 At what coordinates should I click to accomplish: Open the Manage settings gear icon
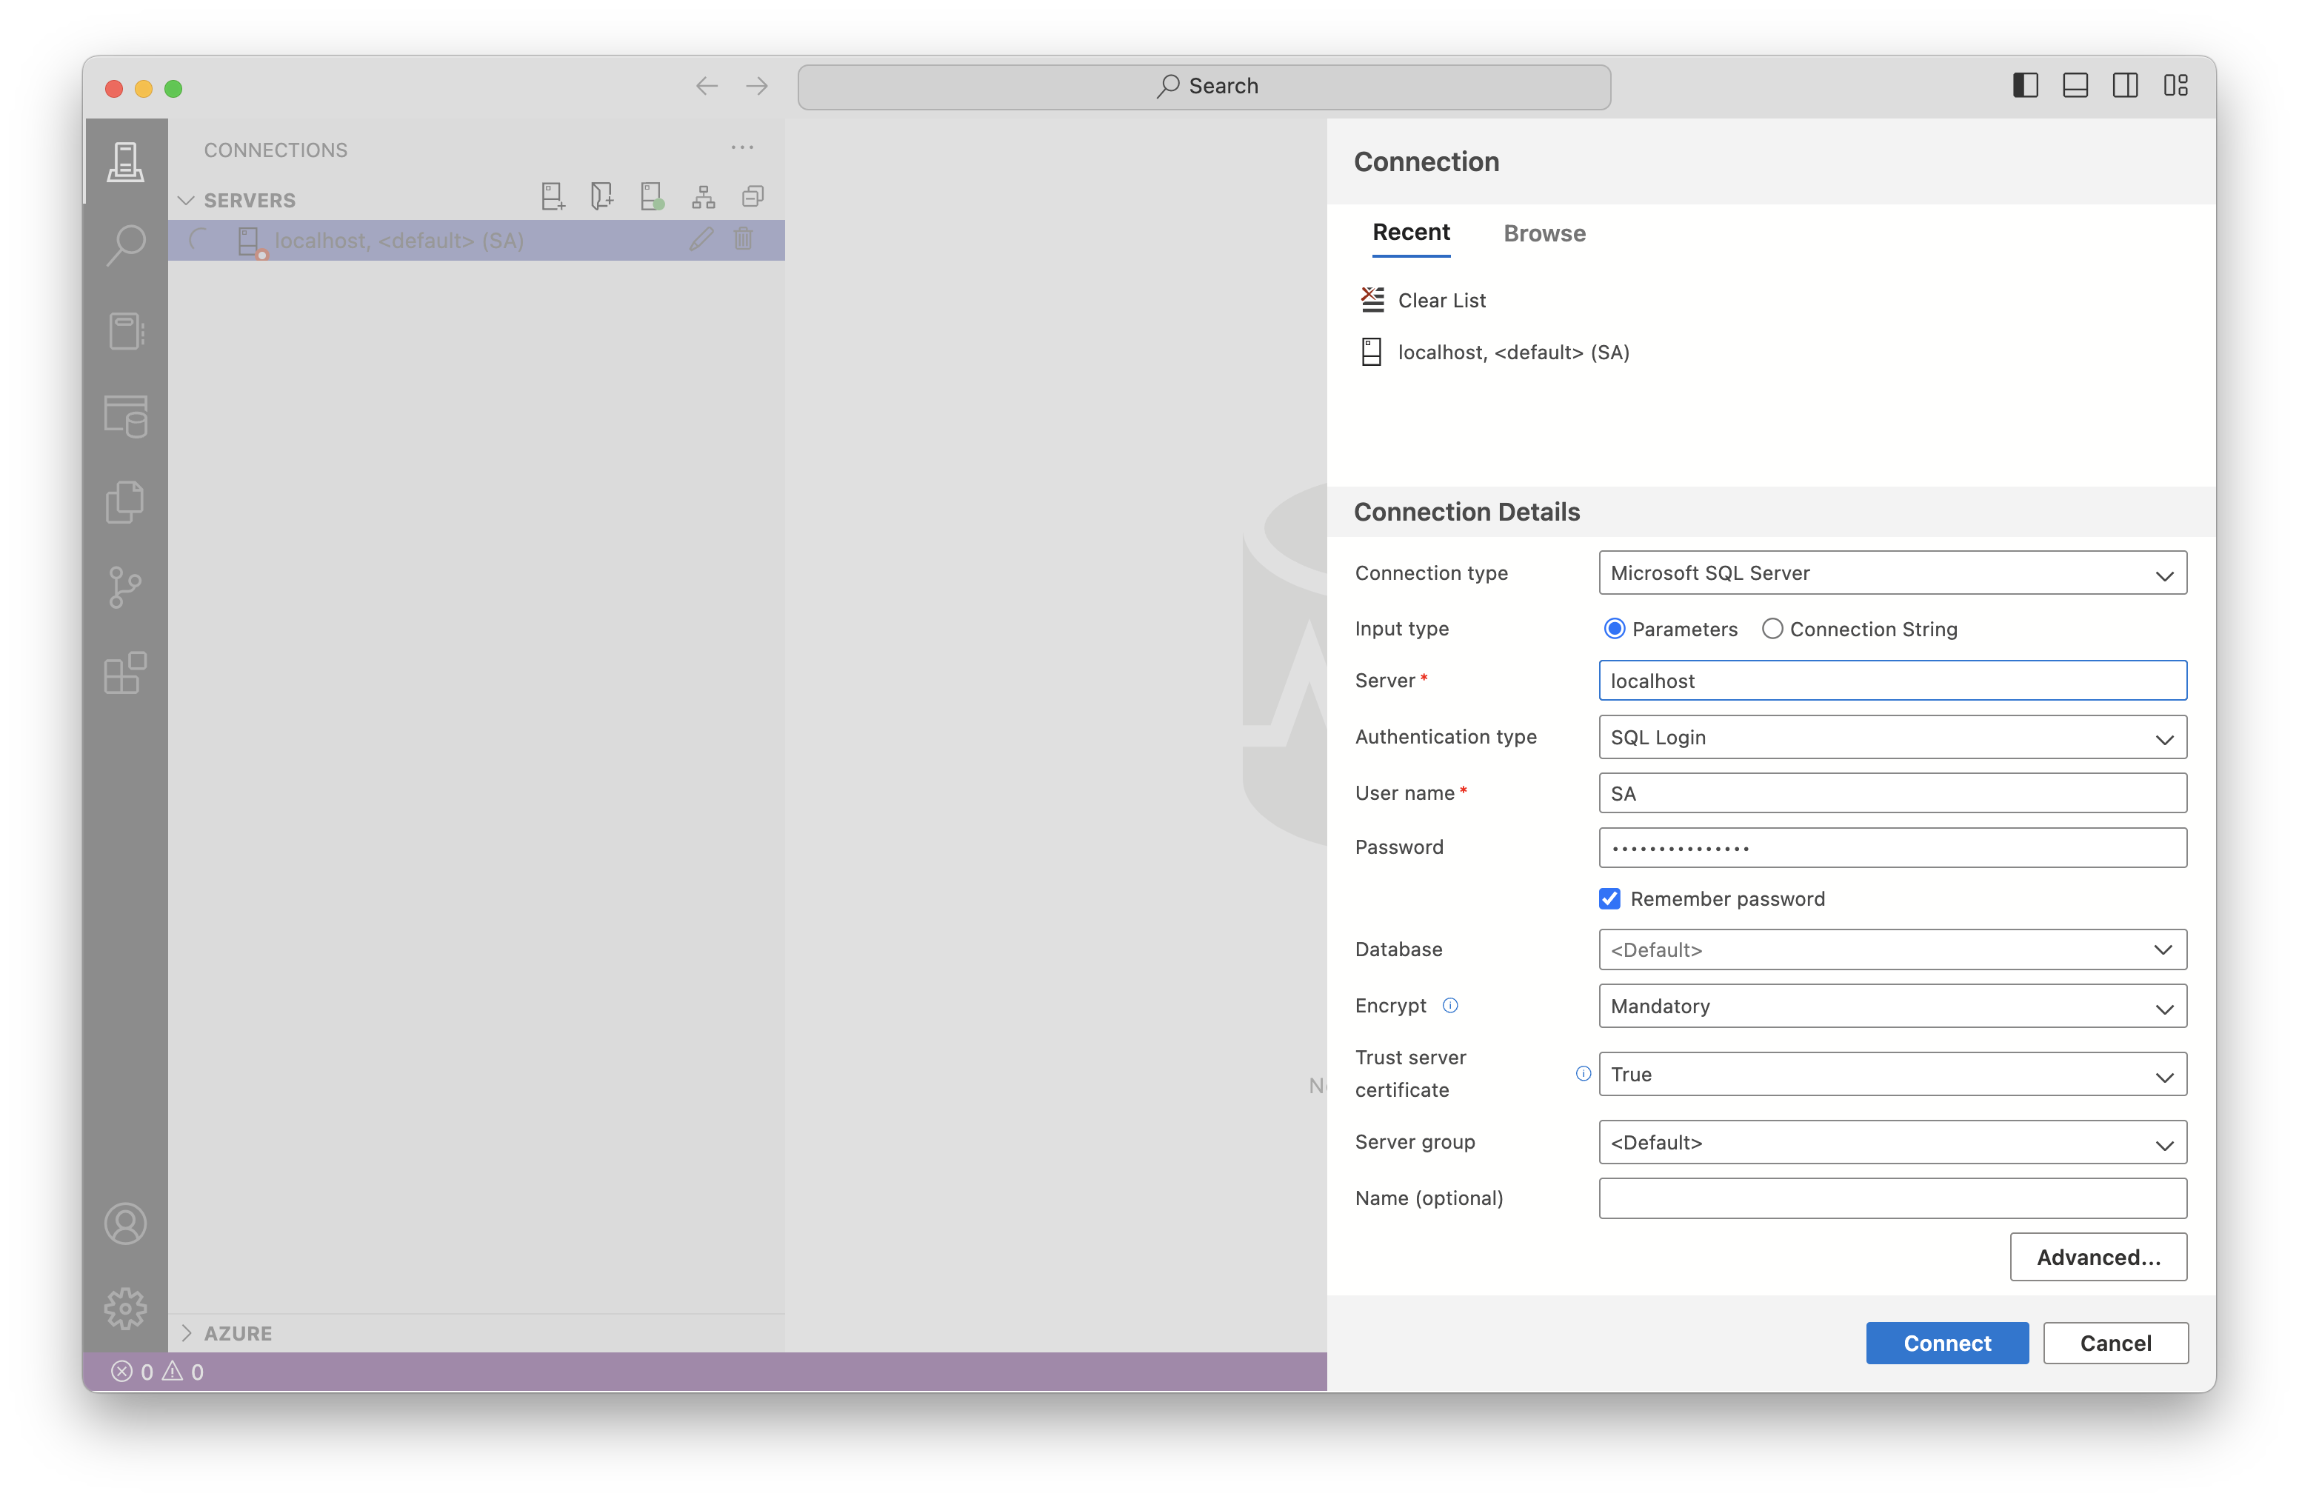click(126, 1309)
